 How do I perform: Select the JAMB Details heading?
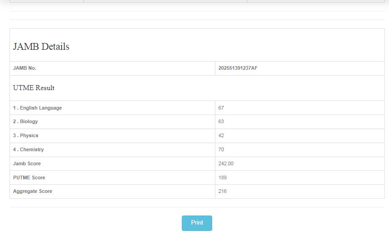[x=41, y=47]
